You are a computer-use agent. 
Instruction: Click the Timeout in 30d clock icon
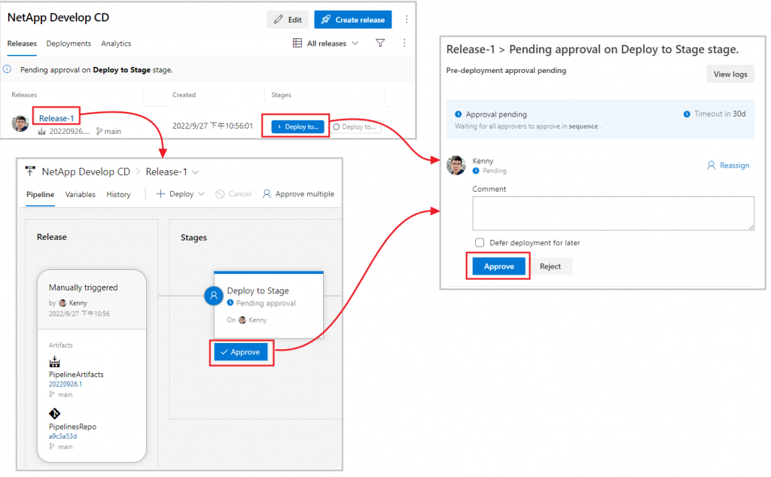click(x=687, y=114)
